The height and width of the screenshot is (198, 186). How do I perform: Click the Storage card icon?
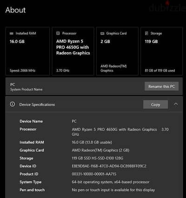coord(146,33)
